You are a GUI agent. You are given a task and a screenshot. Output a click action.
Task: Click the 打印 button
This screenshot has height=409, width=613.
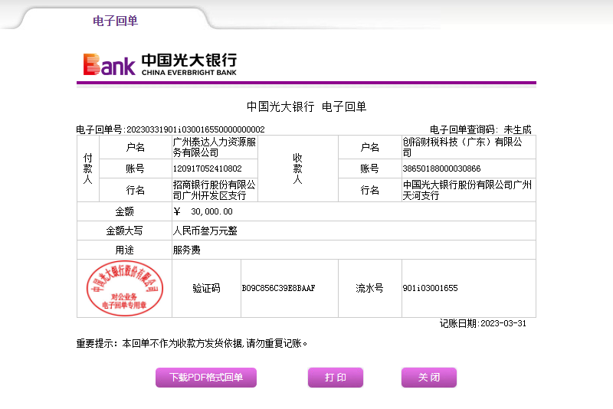(336, 378)
